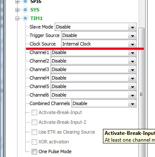The width and height of the screenshot is (155, 157).
Task: Click the Slave Mode label
Action: 41,27
